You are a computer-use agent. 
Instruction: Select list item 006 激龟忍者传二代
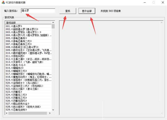pos(28,41)
